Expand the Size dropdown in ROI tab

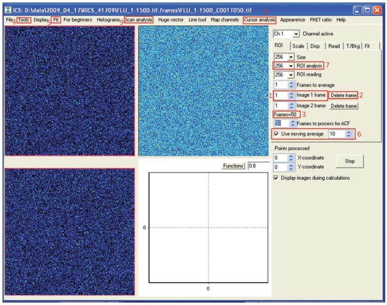(x=291, y=56)
